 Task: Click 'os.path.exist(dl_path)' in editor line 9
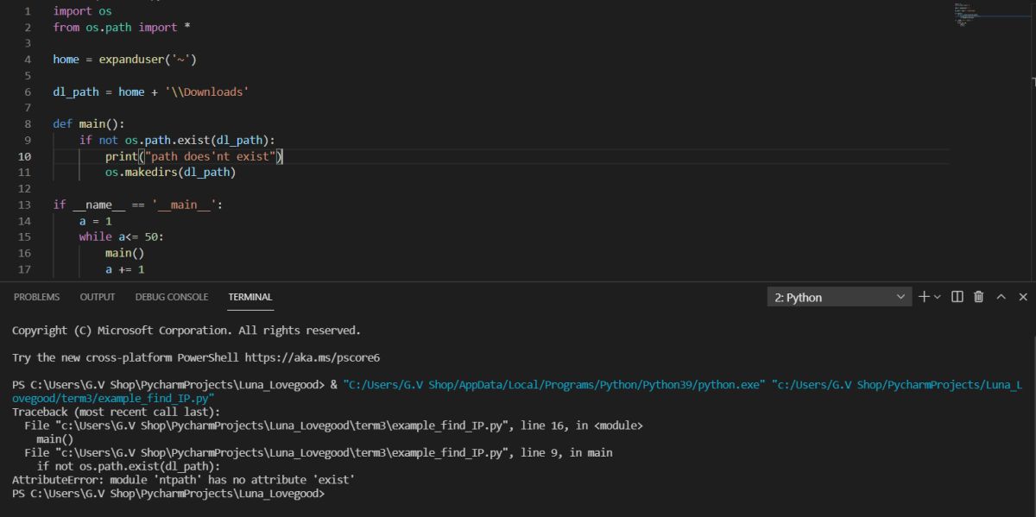coord(198,140)
